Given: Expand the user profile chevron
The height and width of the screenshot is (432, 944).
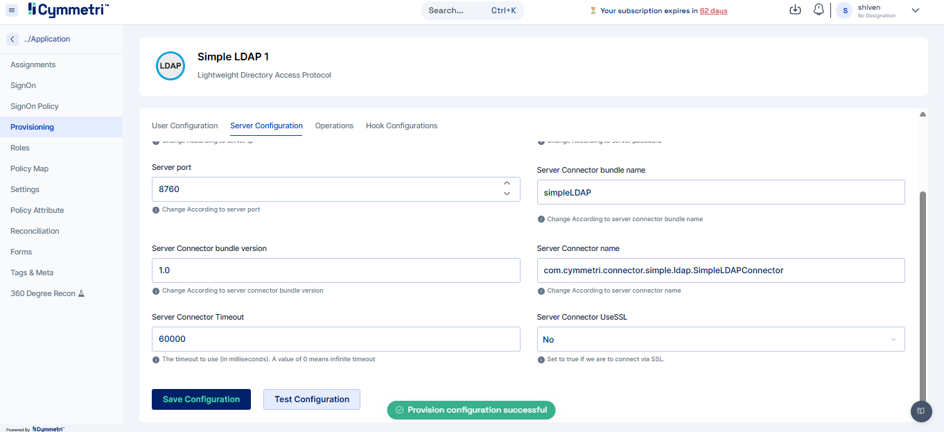Looking at the screenshot, I should pyautogui.click(x=915, y=10).
